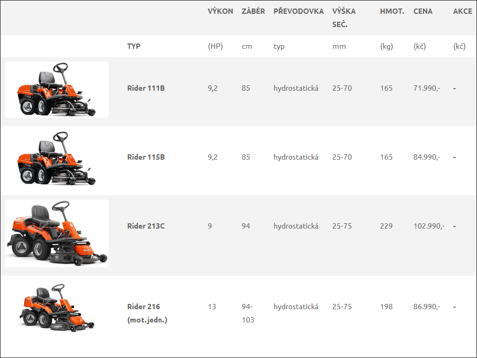The image size is (477, 358).
Task: Click the VÝKON column header
Action: point(220,11)
